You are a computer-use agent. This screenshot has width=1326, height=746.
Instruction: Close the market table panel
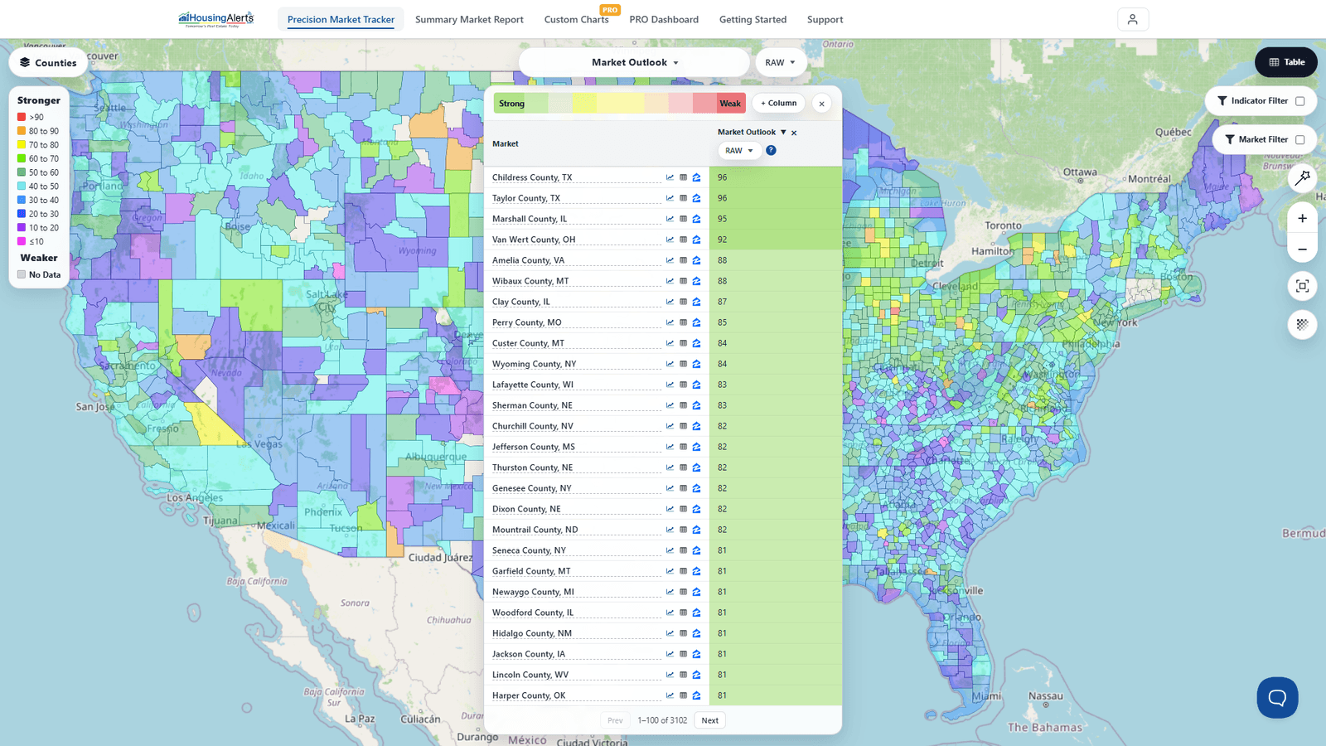pos(821,104)
